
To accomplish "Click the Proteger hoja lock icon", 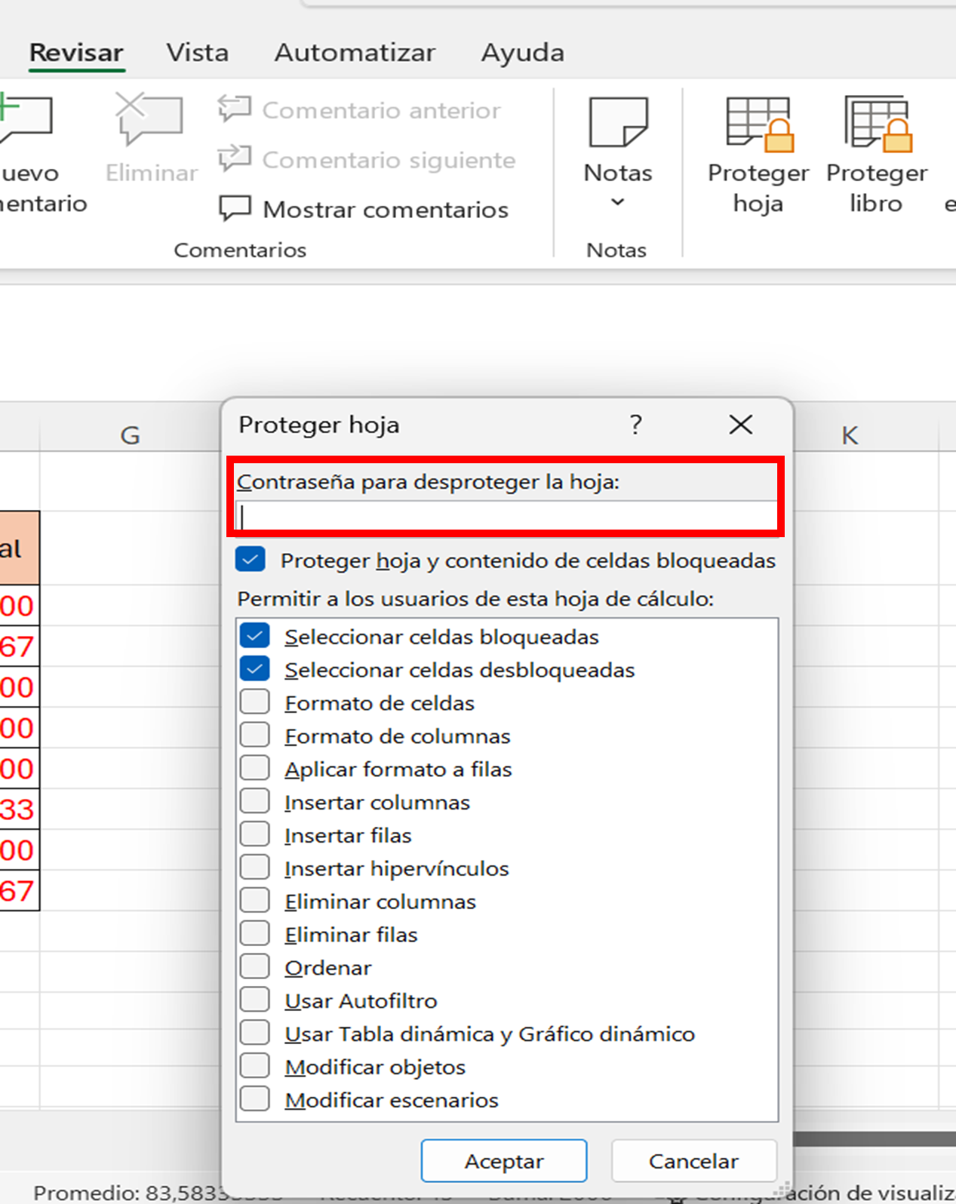I will click(758, 124).
